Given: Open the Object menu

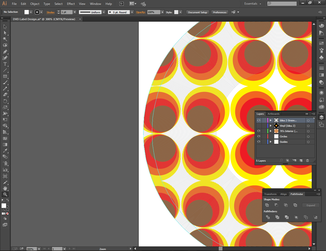Looking at the screenshot, I should [35, 4].
